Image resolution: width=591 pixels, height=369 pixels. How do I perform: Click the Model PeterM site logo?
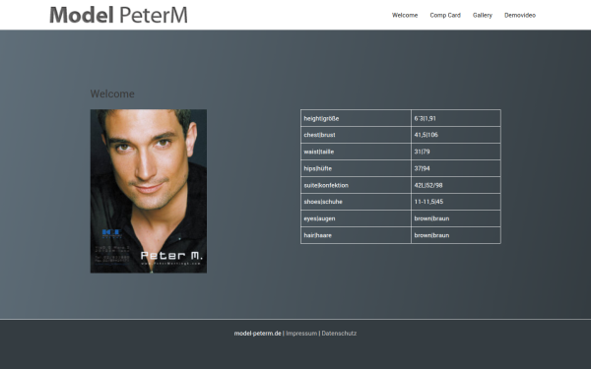pyautogui.click(x=118, y=15)
